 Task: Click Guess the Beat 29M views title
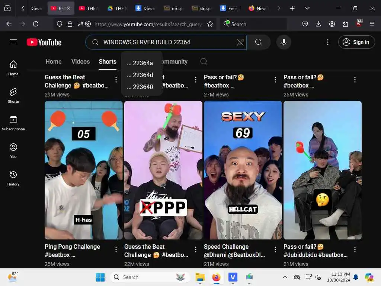click(x=77, y=81)
